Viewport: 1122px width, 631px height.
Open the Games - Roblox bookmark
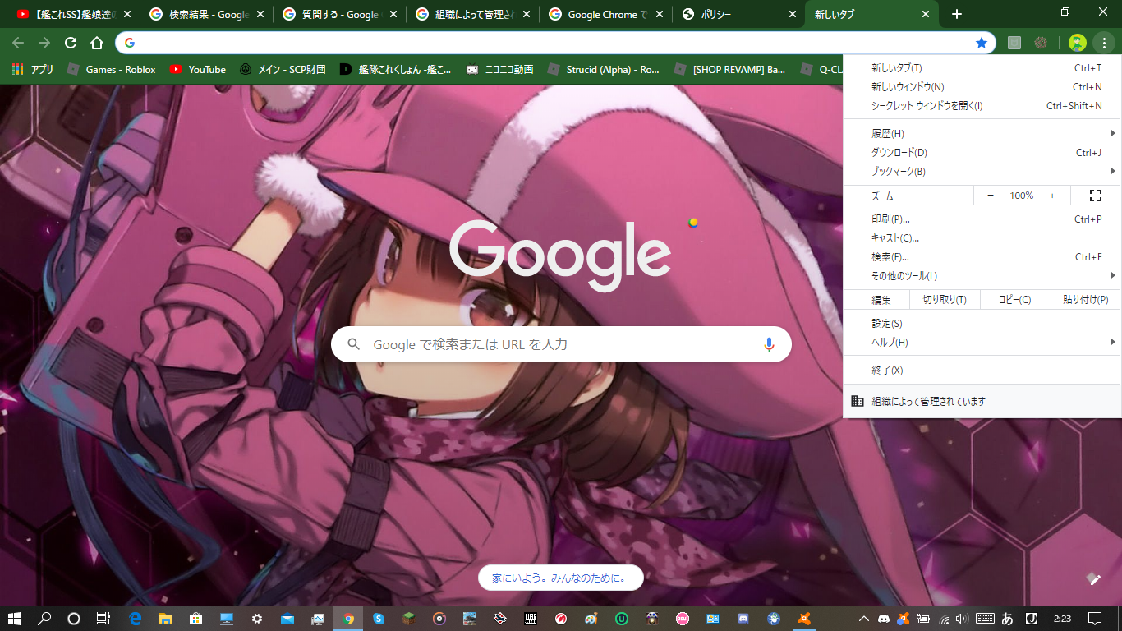(x=112, y=70)
